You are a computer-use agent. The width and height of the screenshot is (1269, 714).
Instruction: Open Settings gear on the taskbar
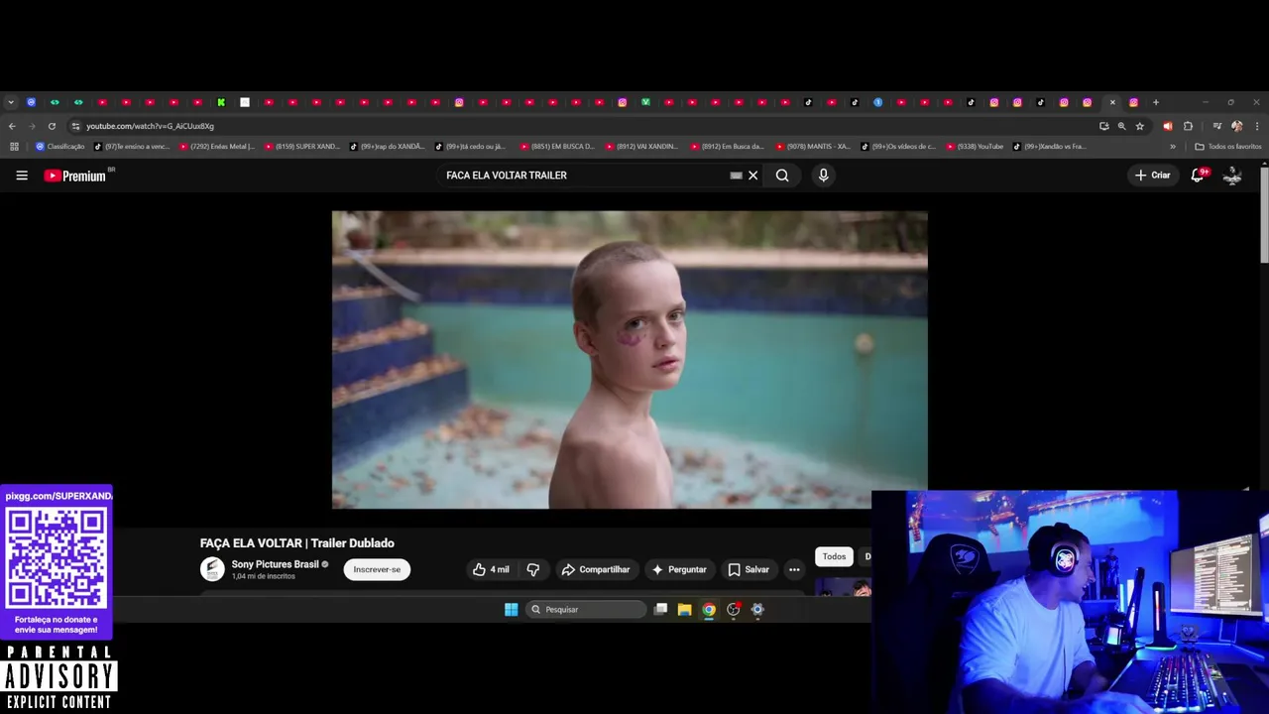click(x=757, y=609)
